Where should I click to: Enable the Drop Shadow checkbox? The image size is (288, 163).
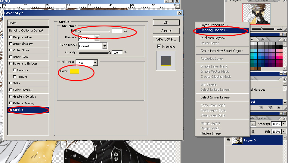11,37
